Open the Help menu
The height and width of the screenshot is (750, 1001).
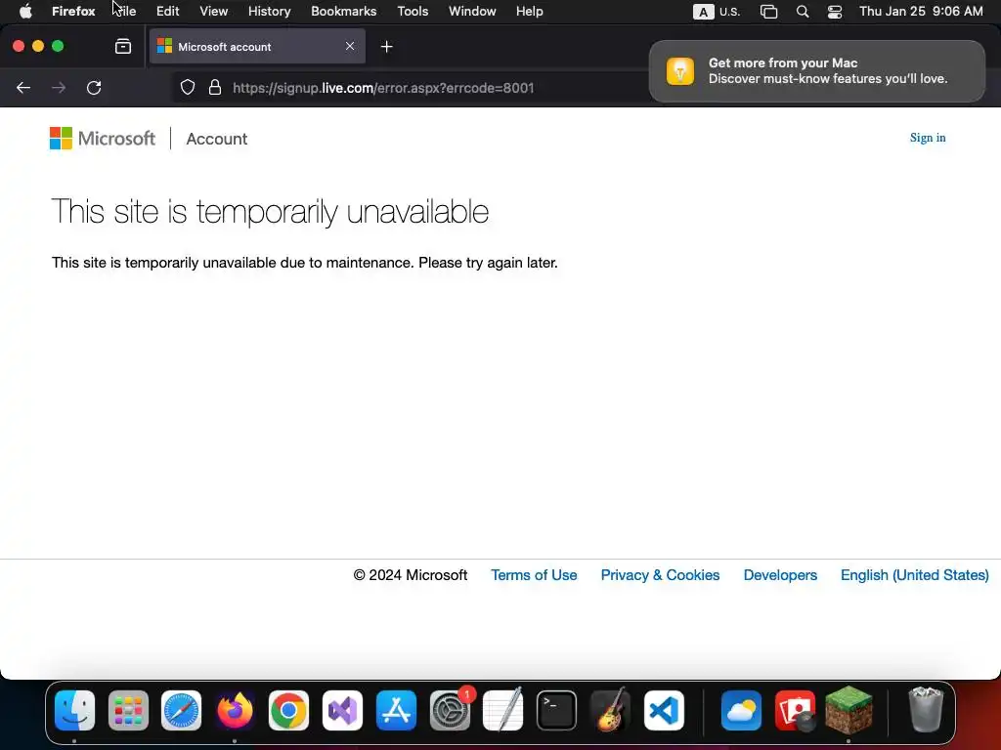pos(529,12)
